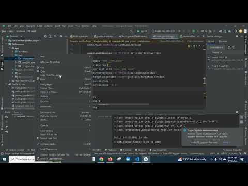Viewport: 248px width, 186px height.
Task: Switch to the Physical tab in Device Manager
Action: [x=223, y=41]
